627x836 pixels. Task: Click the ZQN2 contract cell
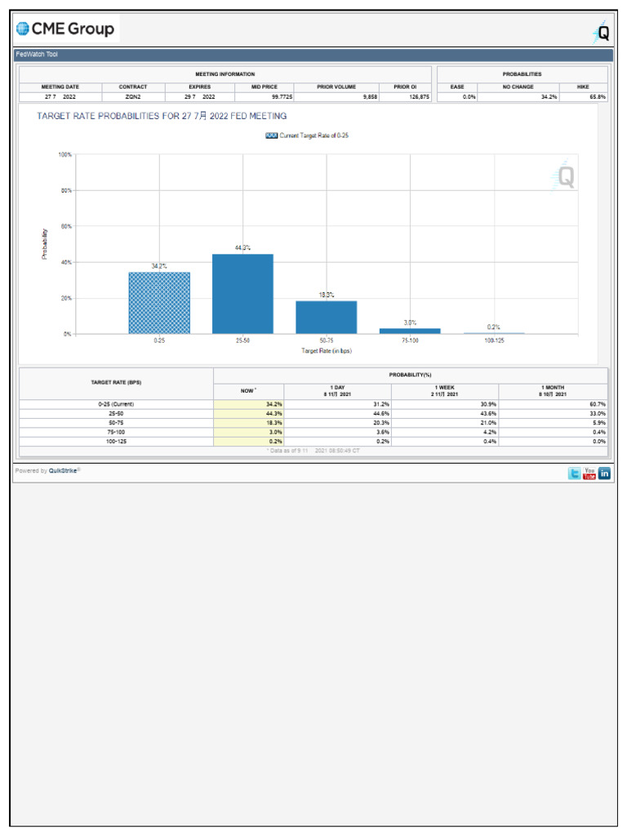tap(133, 97)
